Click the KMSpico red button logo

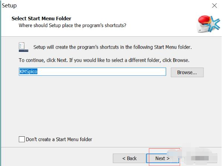pos(205,22)
